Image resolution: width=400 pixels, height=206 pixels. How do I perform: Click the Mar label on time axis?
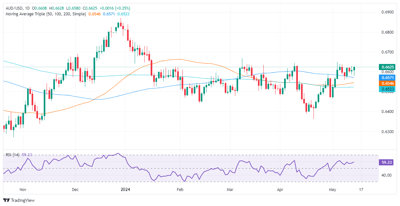click(230, 189)
